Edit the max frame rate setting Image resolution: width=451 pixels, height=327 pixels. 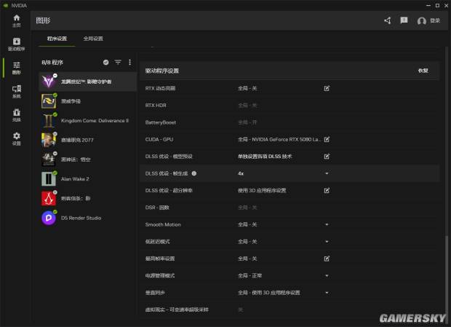327,259
